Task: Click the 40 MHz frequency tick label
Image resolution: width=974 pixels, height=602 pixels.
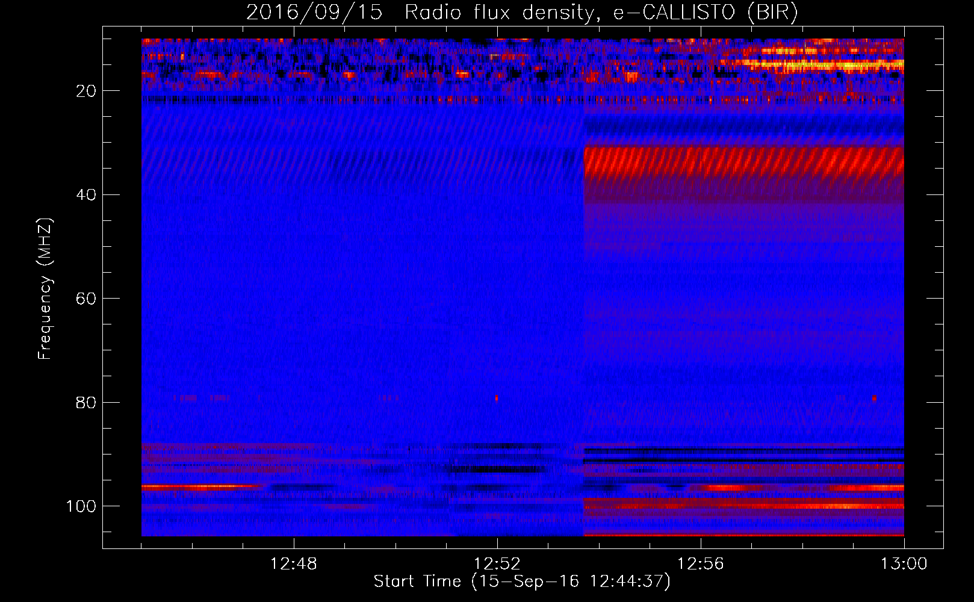Action: [86, 195]
